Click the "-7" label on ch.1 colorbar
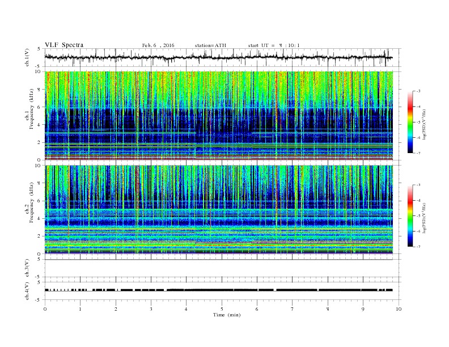The image size is (449, 347). tap(418, 153)
